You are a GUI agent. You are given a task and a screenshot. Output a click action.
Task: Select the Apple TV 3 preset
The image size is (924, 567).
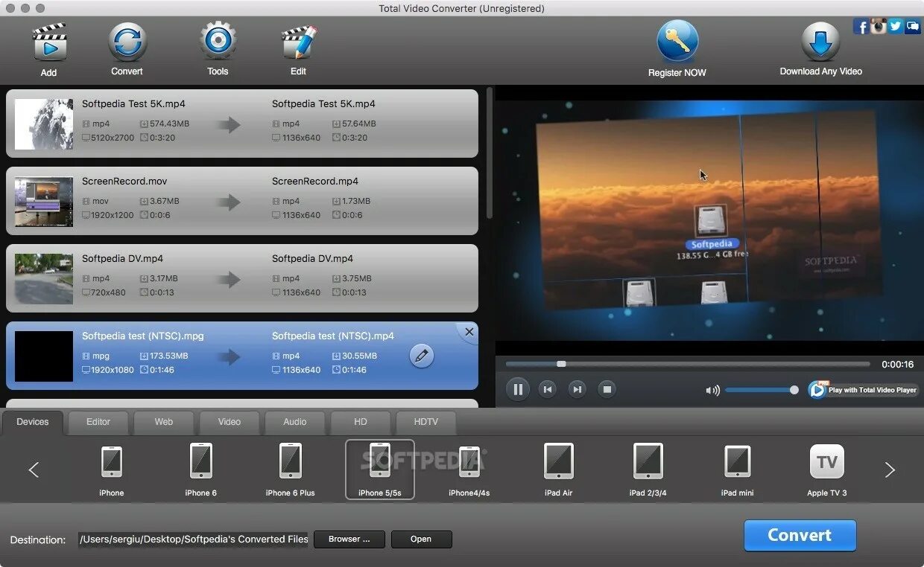827,470
